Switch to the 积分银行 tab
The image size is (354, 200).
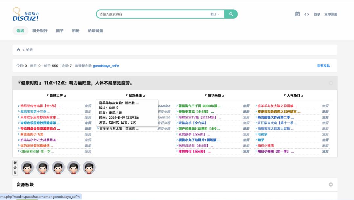(x=40, y=31)
